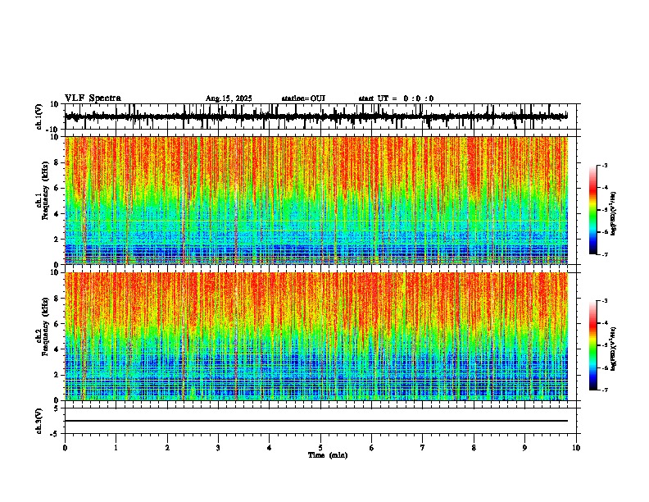Click the flat ch.3 voltage trace line
The image size is (649, 502).
coord(316,421)
